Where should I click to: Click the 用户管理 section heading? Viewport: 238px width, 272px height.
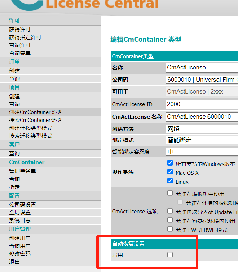[20, 229]
